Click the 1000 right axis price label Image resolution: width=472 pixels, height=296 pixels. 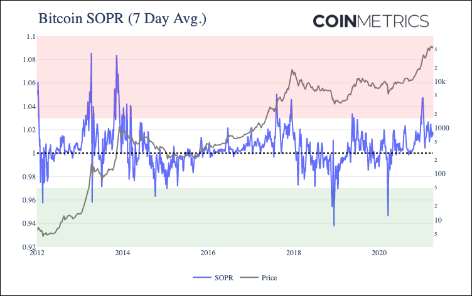442,128
